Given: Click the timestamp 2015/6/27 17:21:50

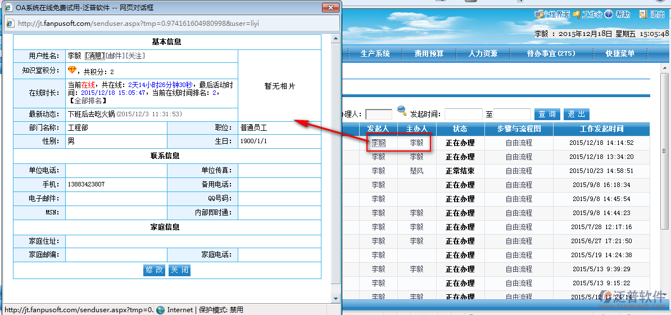Looking at the screenshot, I should [601, 241].
